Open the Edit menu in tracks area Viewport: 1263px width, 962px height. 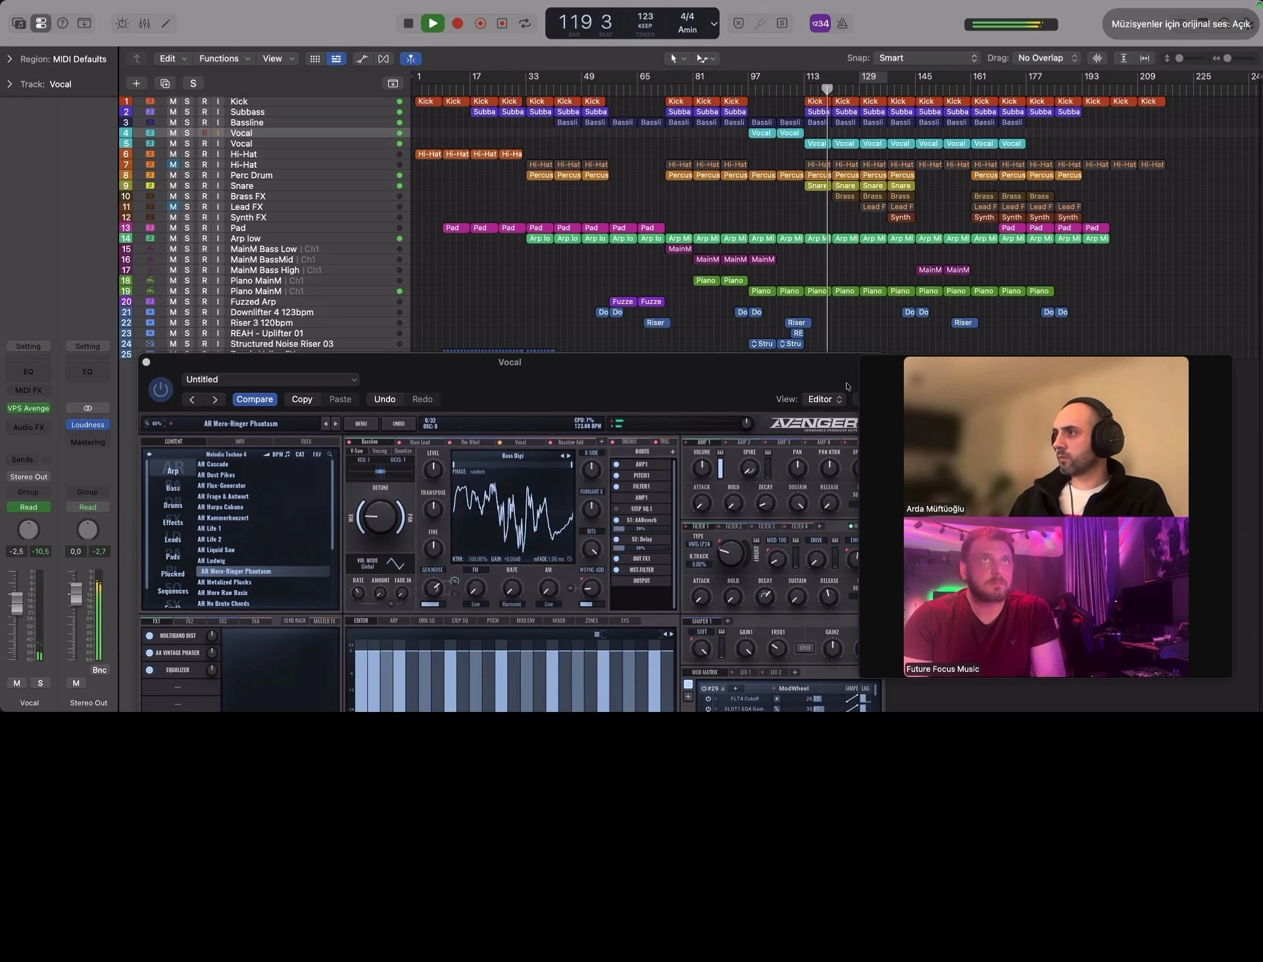click(173, 59)
